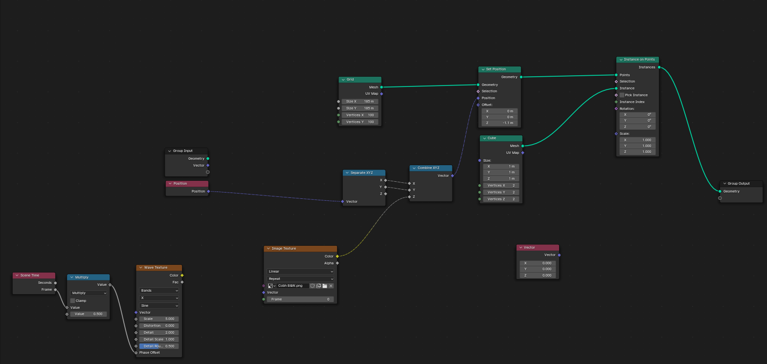This screenshot has height=364, width=767.
Task: Click the Size X 185 m field
Action: click(x=360, y=101)
